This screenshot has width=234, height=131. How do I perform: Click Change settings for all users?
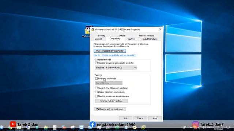(x=110, y=109)
